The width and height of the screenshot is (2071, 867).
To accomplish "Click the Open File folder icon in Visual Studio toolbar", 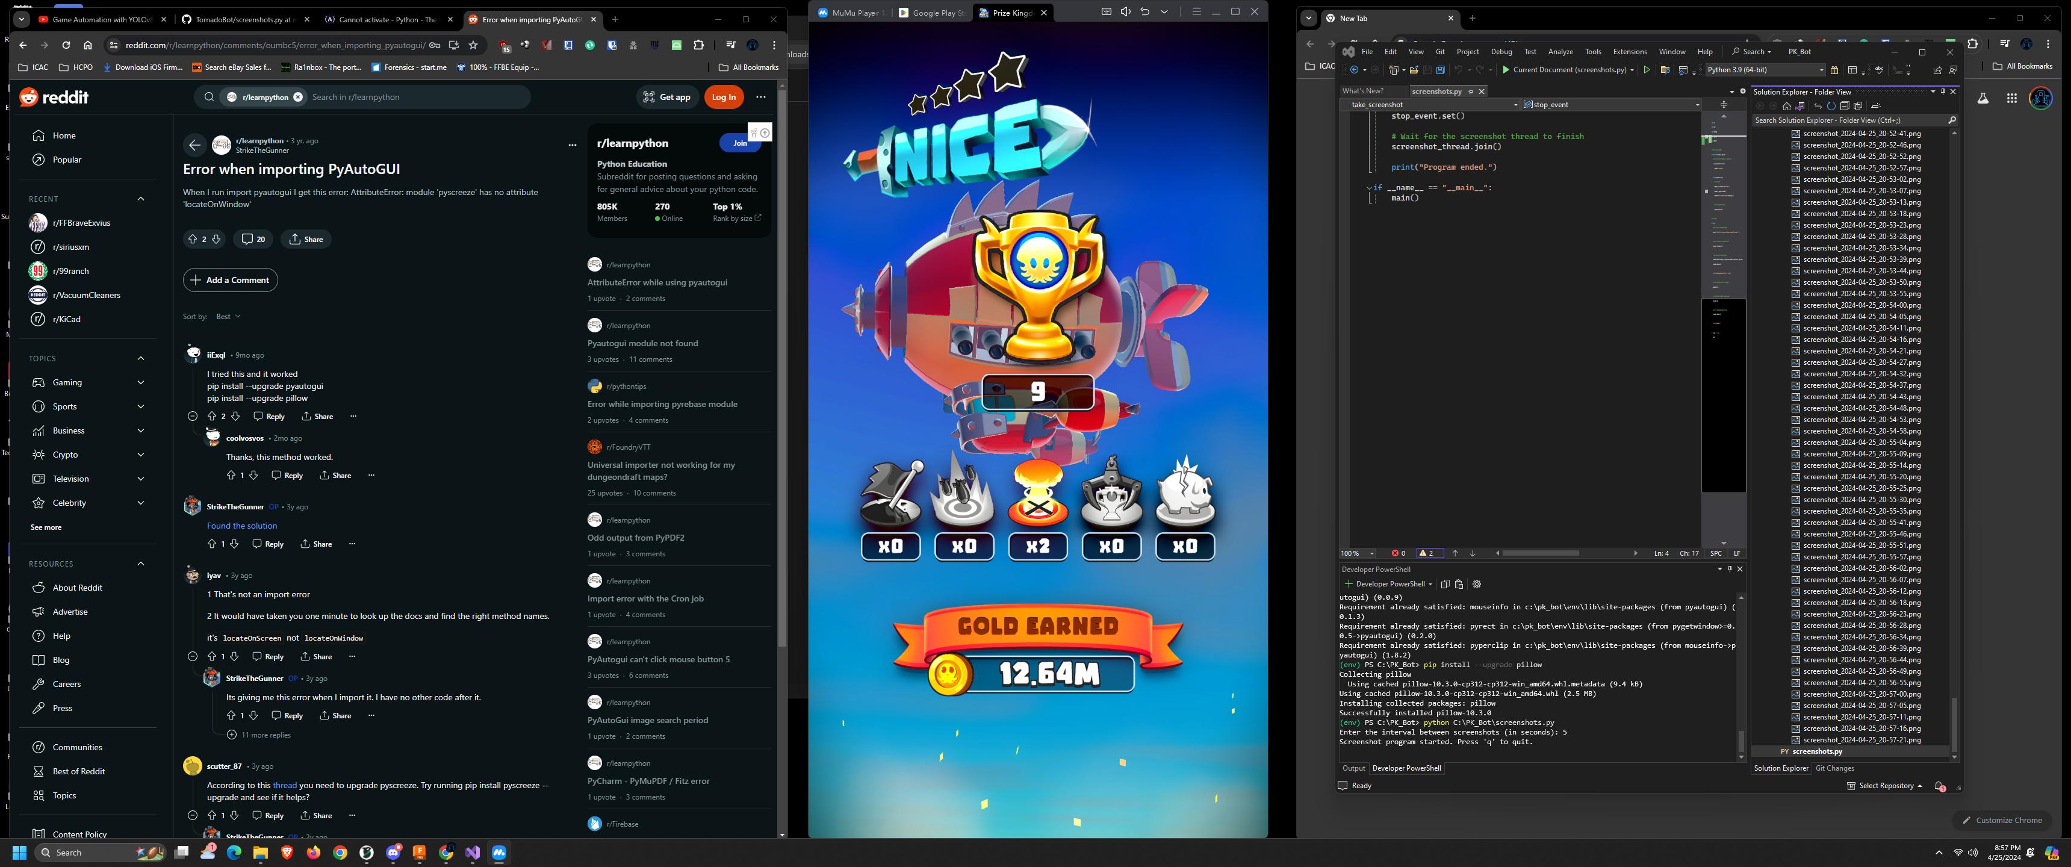I will pos(1414,70).
